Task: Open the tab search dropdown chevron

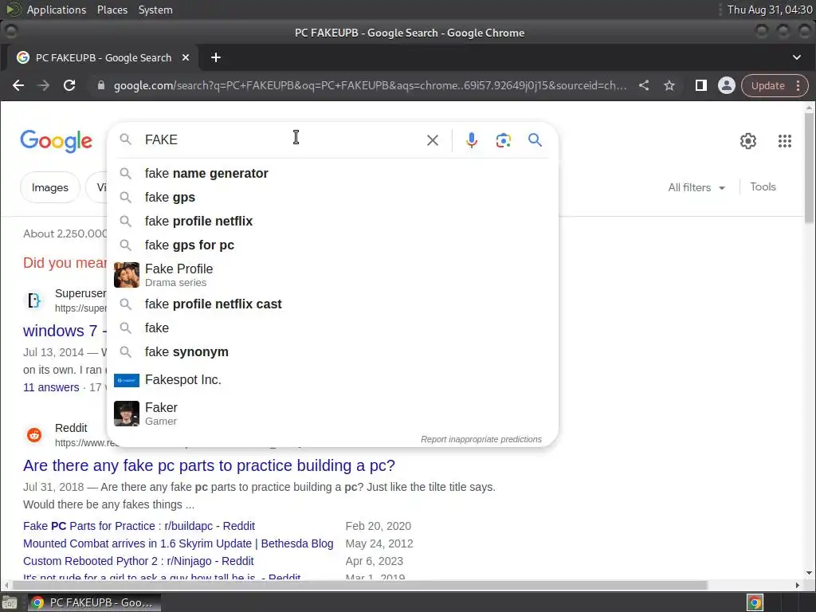Action: click(x=797, y=57)
